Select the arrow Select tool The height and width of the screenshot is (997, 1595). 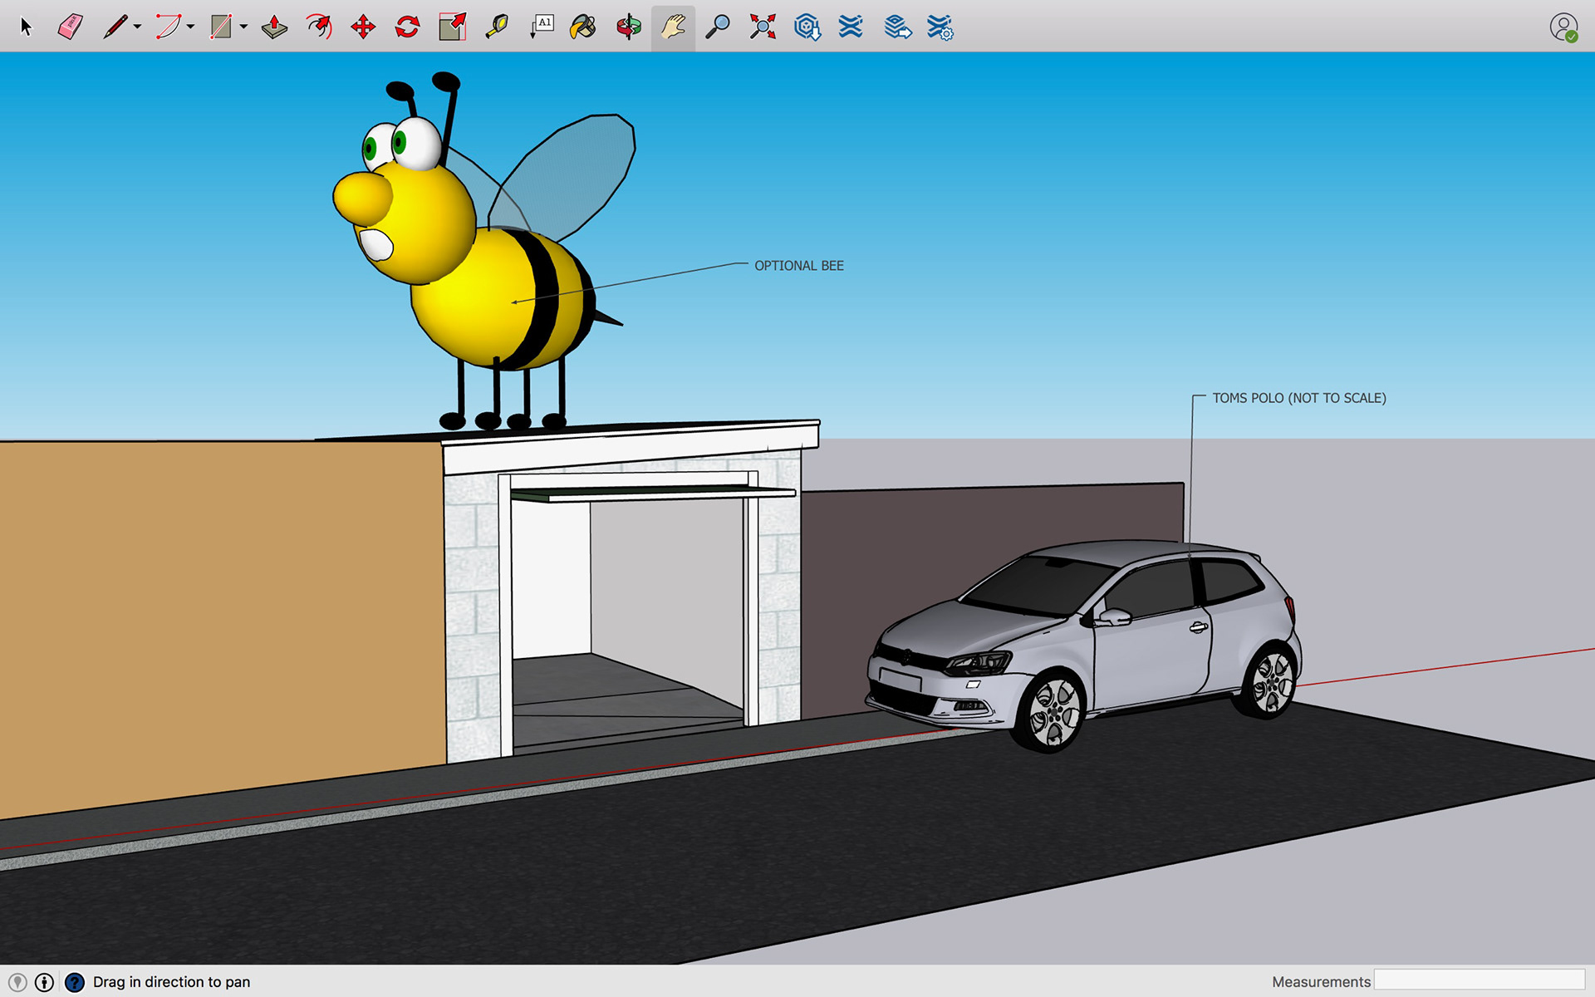click(26, 27)
